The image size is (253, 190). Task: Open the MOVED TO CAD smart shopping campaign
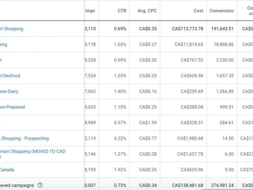tap(33, 154)
